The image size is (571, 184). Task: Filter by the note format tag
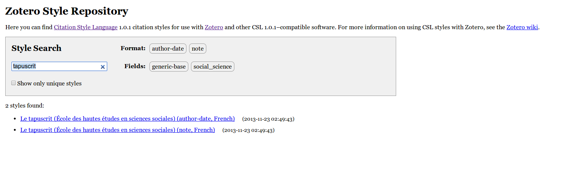click(198, 49)
